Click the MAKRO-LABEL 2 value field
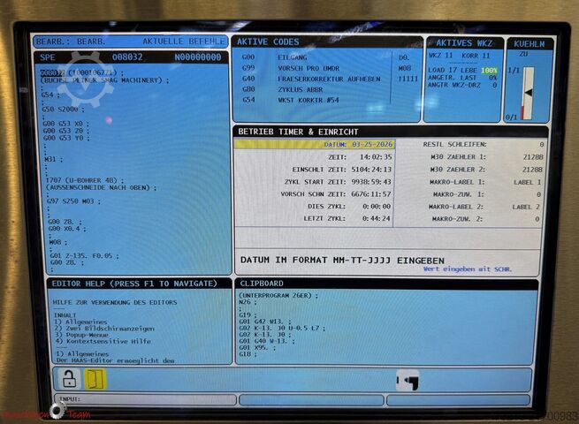The image size is (579, 424). [526, 207]
